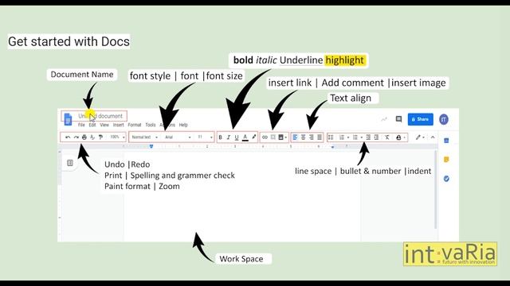Image resolution: width=510 pixels, height=286 pixels.
Task: Expand the bulleted list options arrow
Action: click(x=361, y=137)
